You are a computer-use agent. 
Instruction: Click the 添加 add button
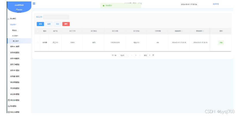pyautogui.click(x=57, y=24)
